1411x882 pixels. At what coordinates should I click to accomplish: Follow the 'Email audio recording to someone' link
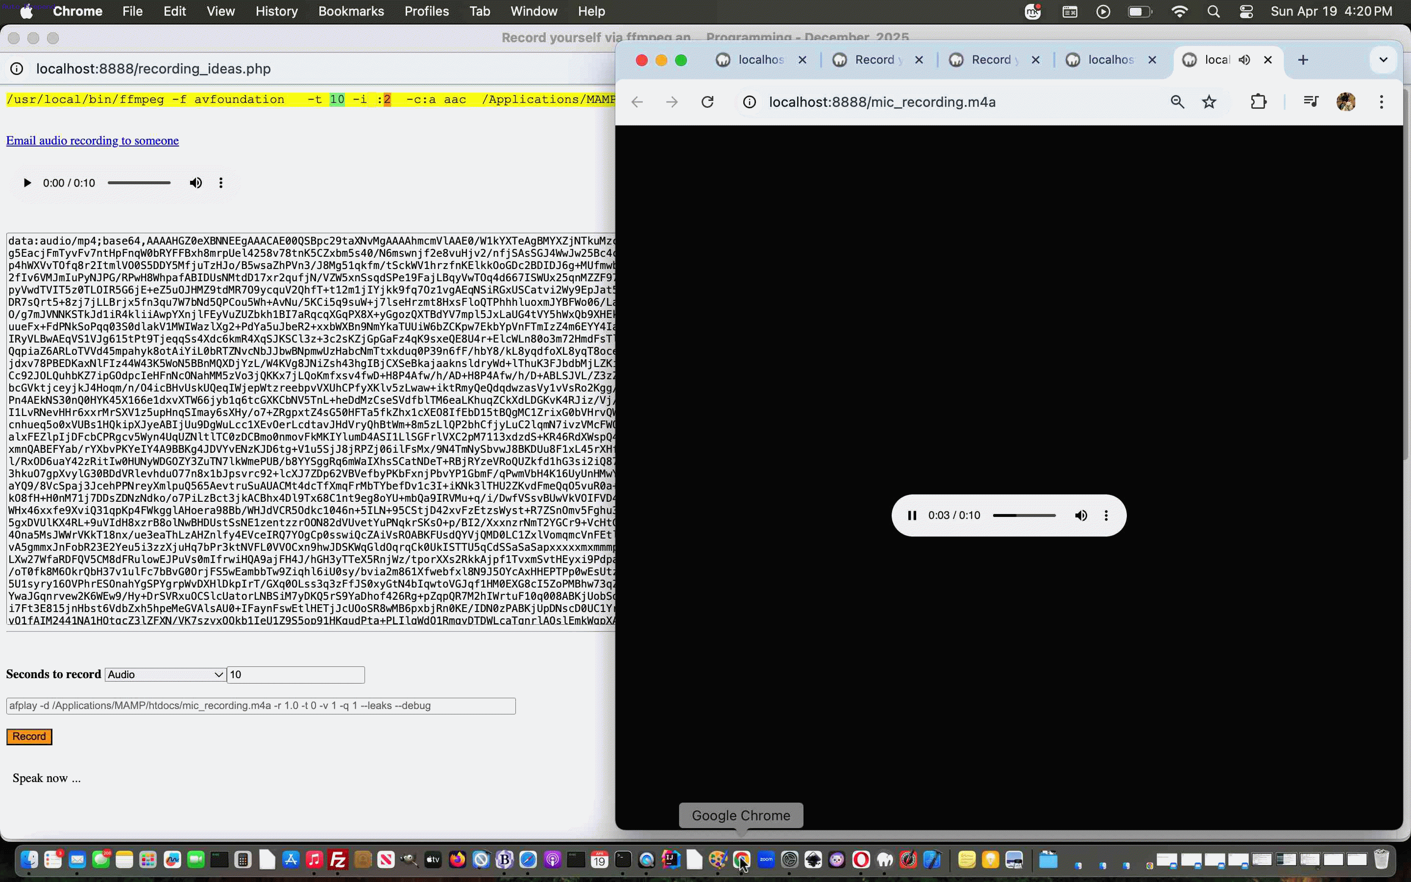(x=92, y=141)
